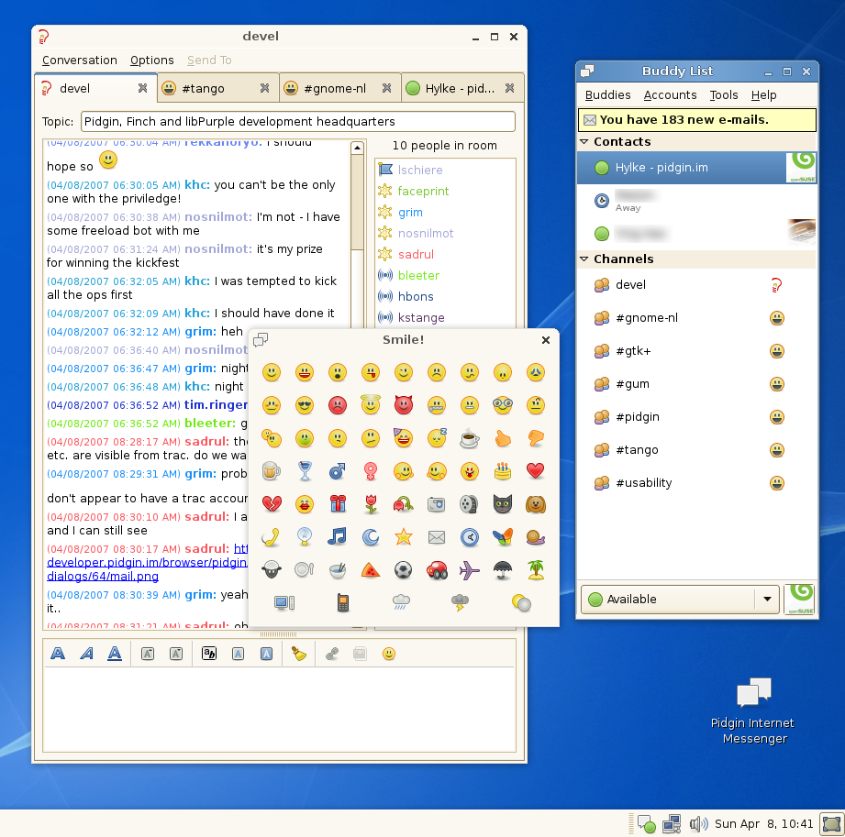Open the Accounts menu
Image resolution: width=845 pixels, height=837 pixels.
(670, 95)
